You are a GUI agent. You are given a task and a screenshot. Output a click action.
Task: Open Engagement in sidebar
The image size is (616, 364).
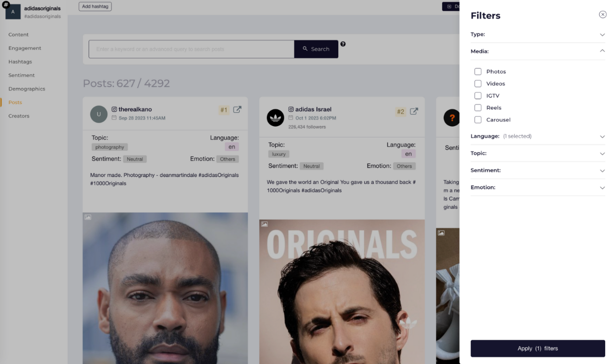click(25, 48)
